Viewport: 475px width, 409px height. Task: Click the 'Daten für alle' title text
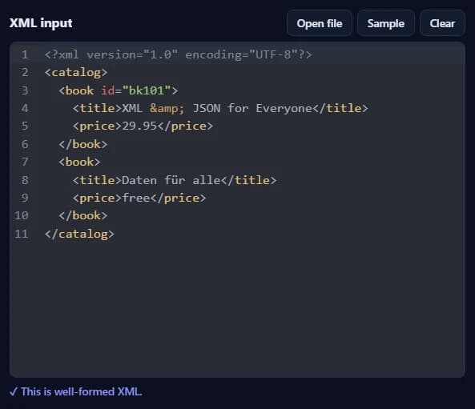171,180
